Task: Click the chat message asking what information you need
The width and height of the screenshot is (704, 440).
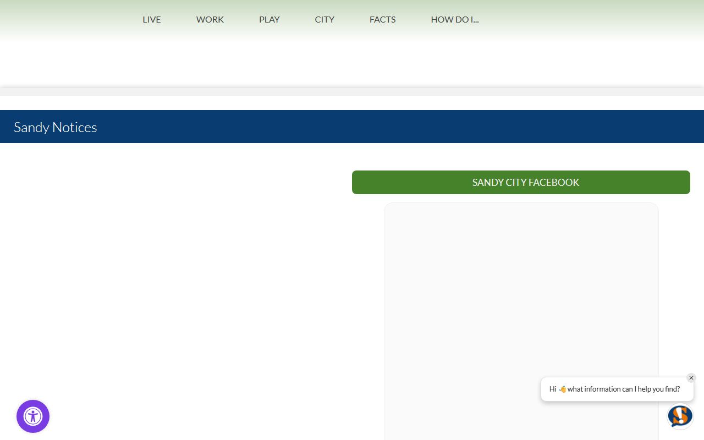Action: (623, 389)
